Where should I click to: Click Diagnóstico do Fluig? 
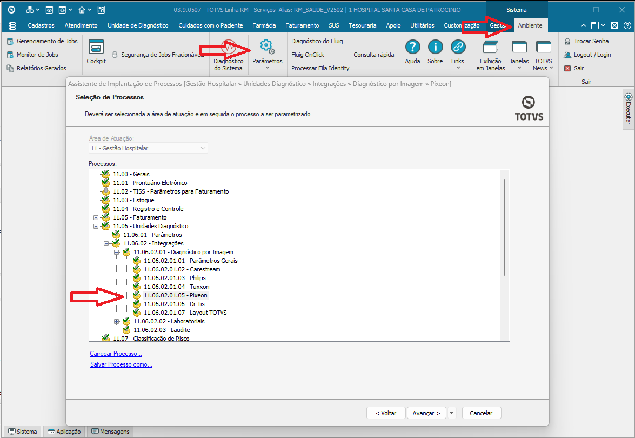coord(317,41)
